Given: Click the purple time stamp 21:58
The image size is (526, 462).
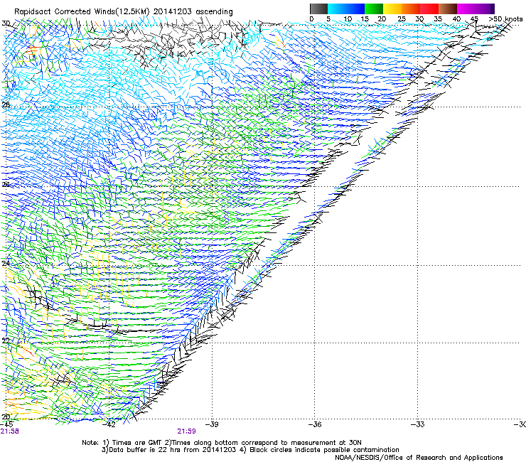Looking at the screenshot, I should click(10, 431).
